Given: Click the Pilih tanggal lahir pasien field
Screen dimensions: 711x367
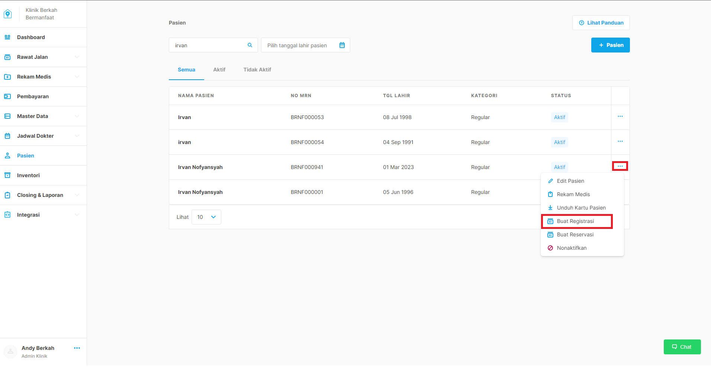Looking at the screenshot, I should [306, 45].
